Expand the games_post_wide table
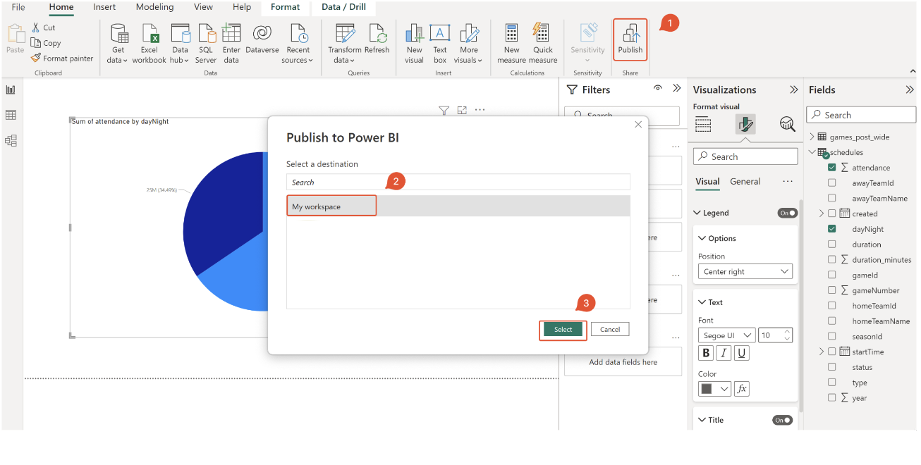 pos(812,137)
